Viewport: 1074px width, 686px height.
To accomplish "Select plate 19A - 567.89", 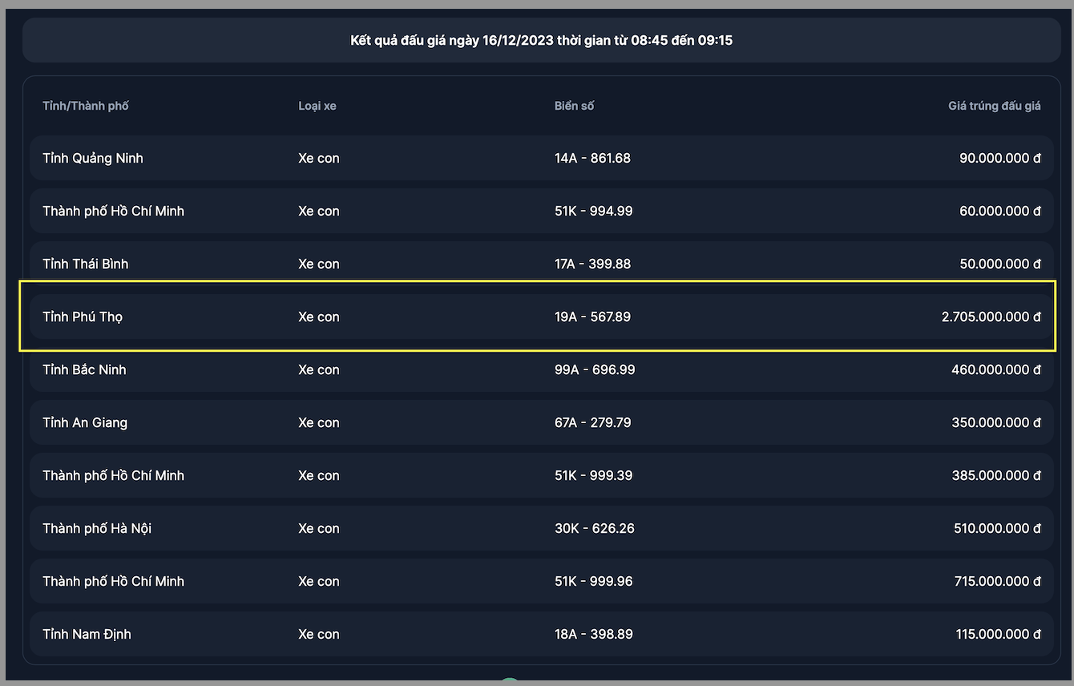I will pyautogui.click(x=592, y=317).
